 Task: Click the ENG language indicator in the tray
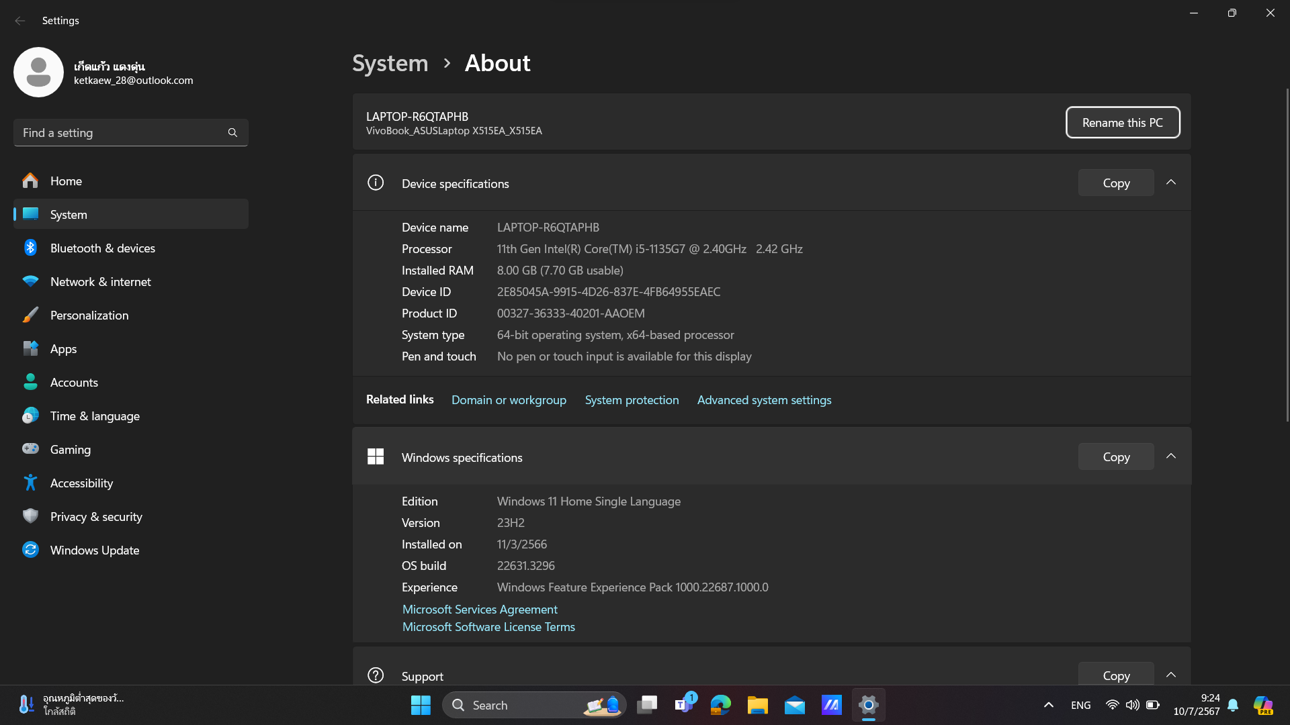pyautogui.click(x=1080, y=705)
